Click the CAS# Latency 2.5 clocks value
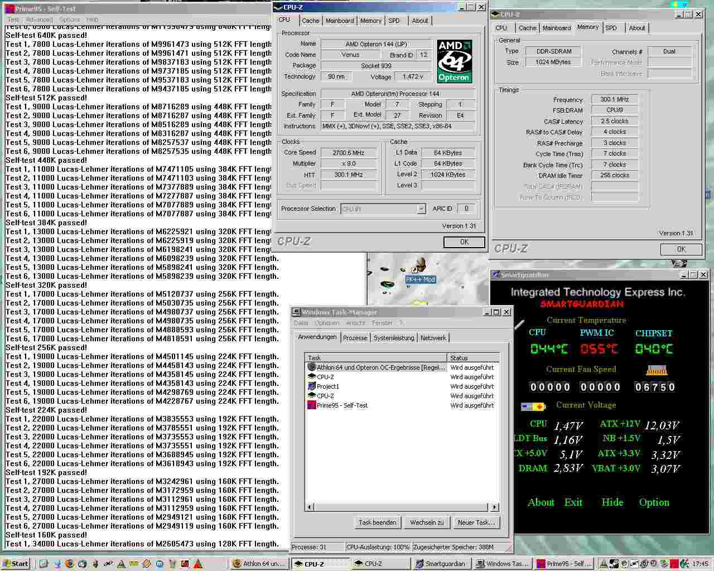The image size is (714, 571). pyautogui.click(x=615, y=121)
